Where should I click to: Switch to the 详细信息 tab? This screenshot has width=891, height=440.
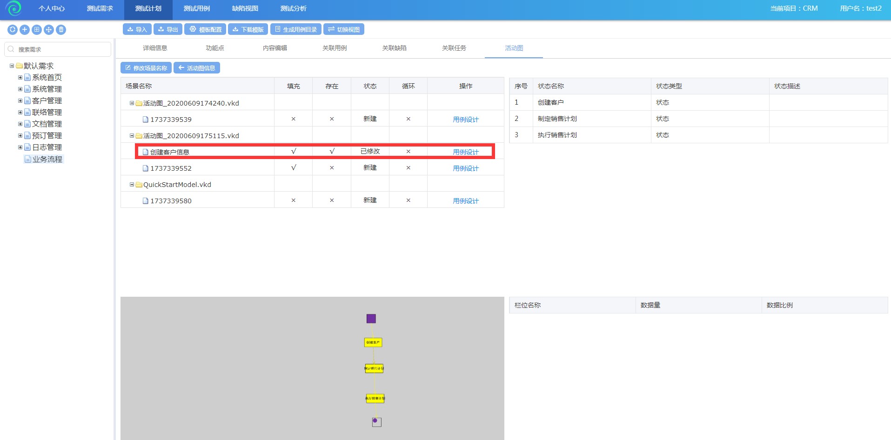coord(155,48)
